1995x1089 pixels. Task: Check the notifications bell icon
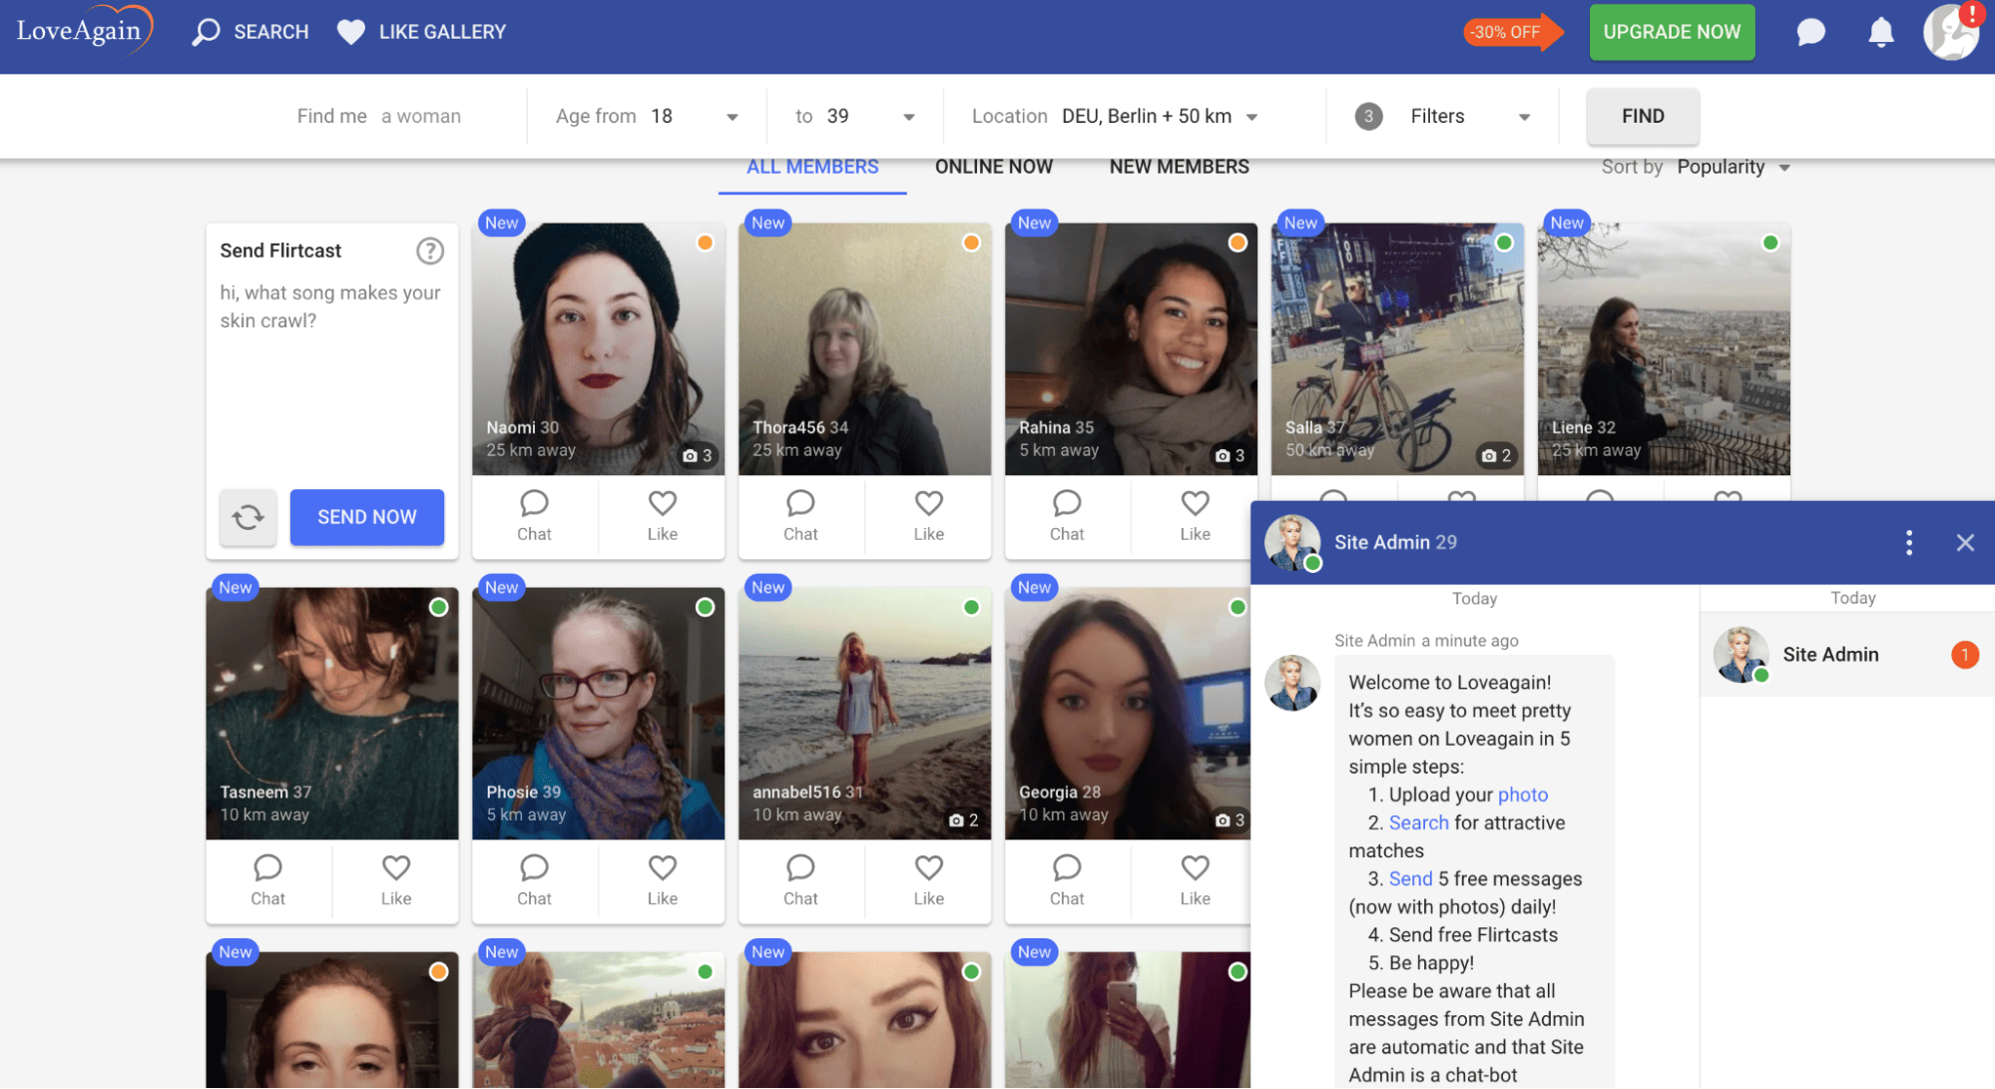tap(1879, 32)
